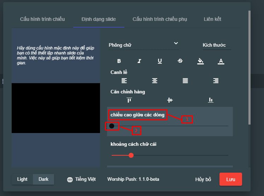
Task: Toggle italic text formatting
Action: click(x=139, y=61)
